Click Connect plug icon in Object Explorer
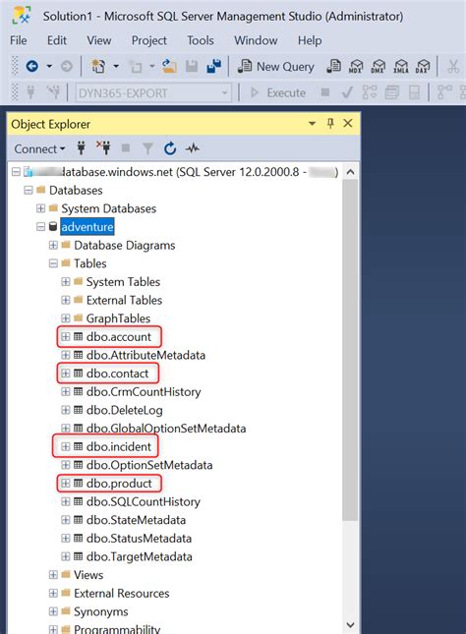The image size is (466, 634). (82, 148)
